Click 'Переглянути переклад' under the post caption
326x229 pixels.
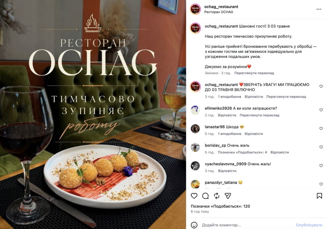tap(254, 73)
